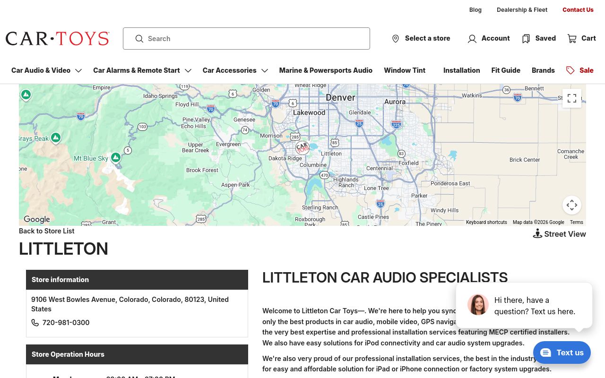Open map camera controls

click(572, 205)
